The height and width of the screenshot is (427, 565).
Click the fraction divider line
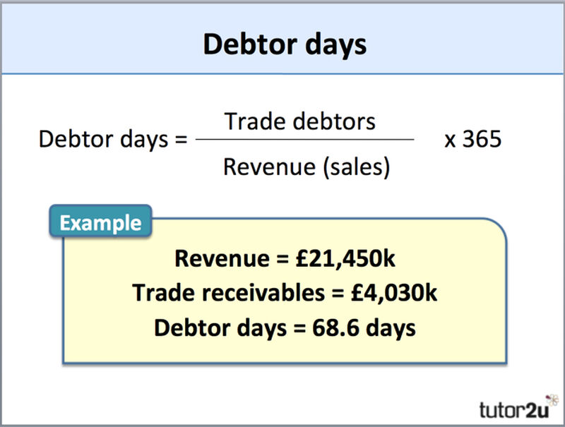tap(305, 139)
